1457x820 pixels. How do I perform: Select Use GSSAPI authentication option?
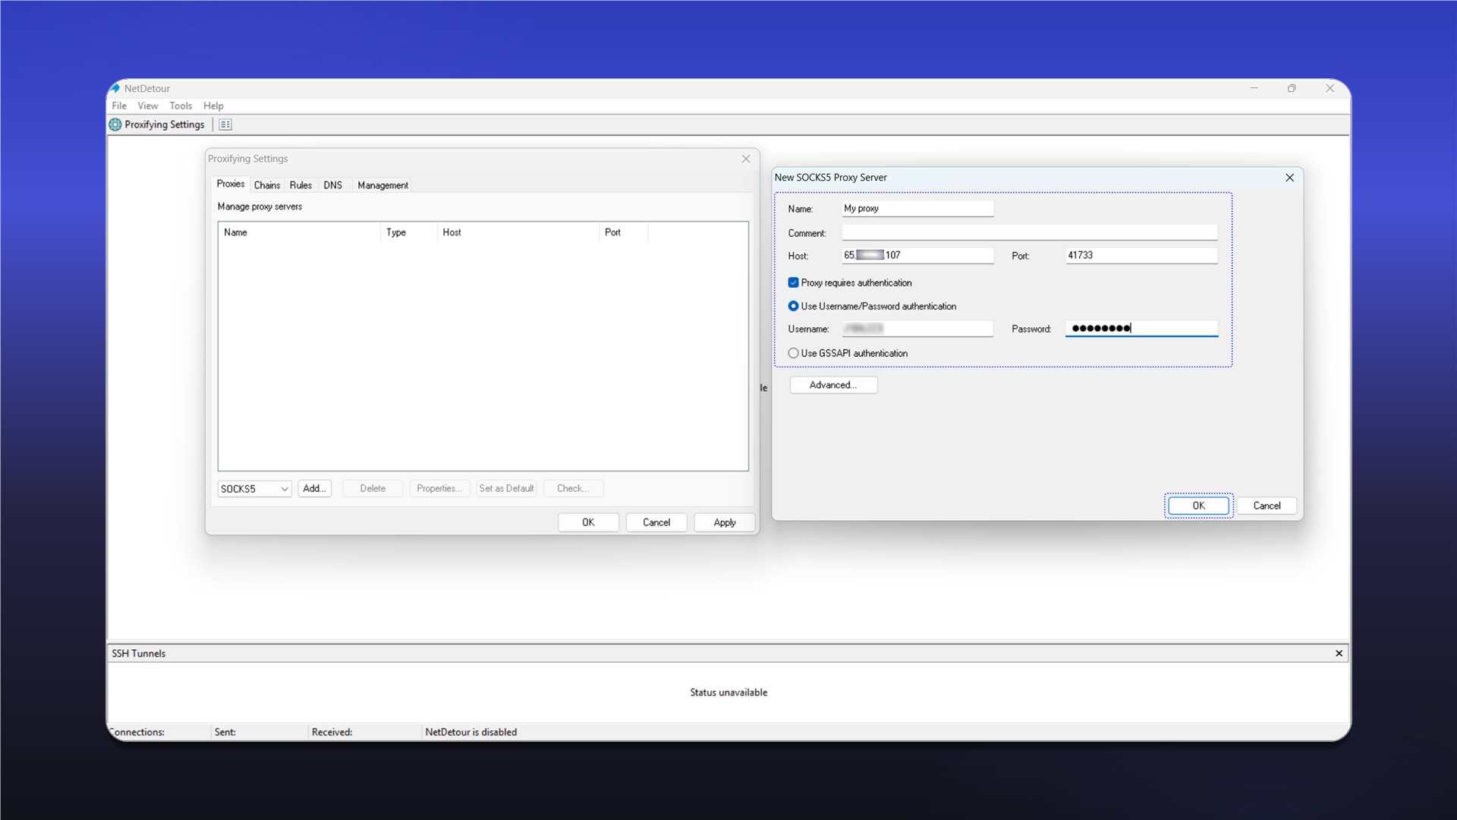click(x=793, y=353)
